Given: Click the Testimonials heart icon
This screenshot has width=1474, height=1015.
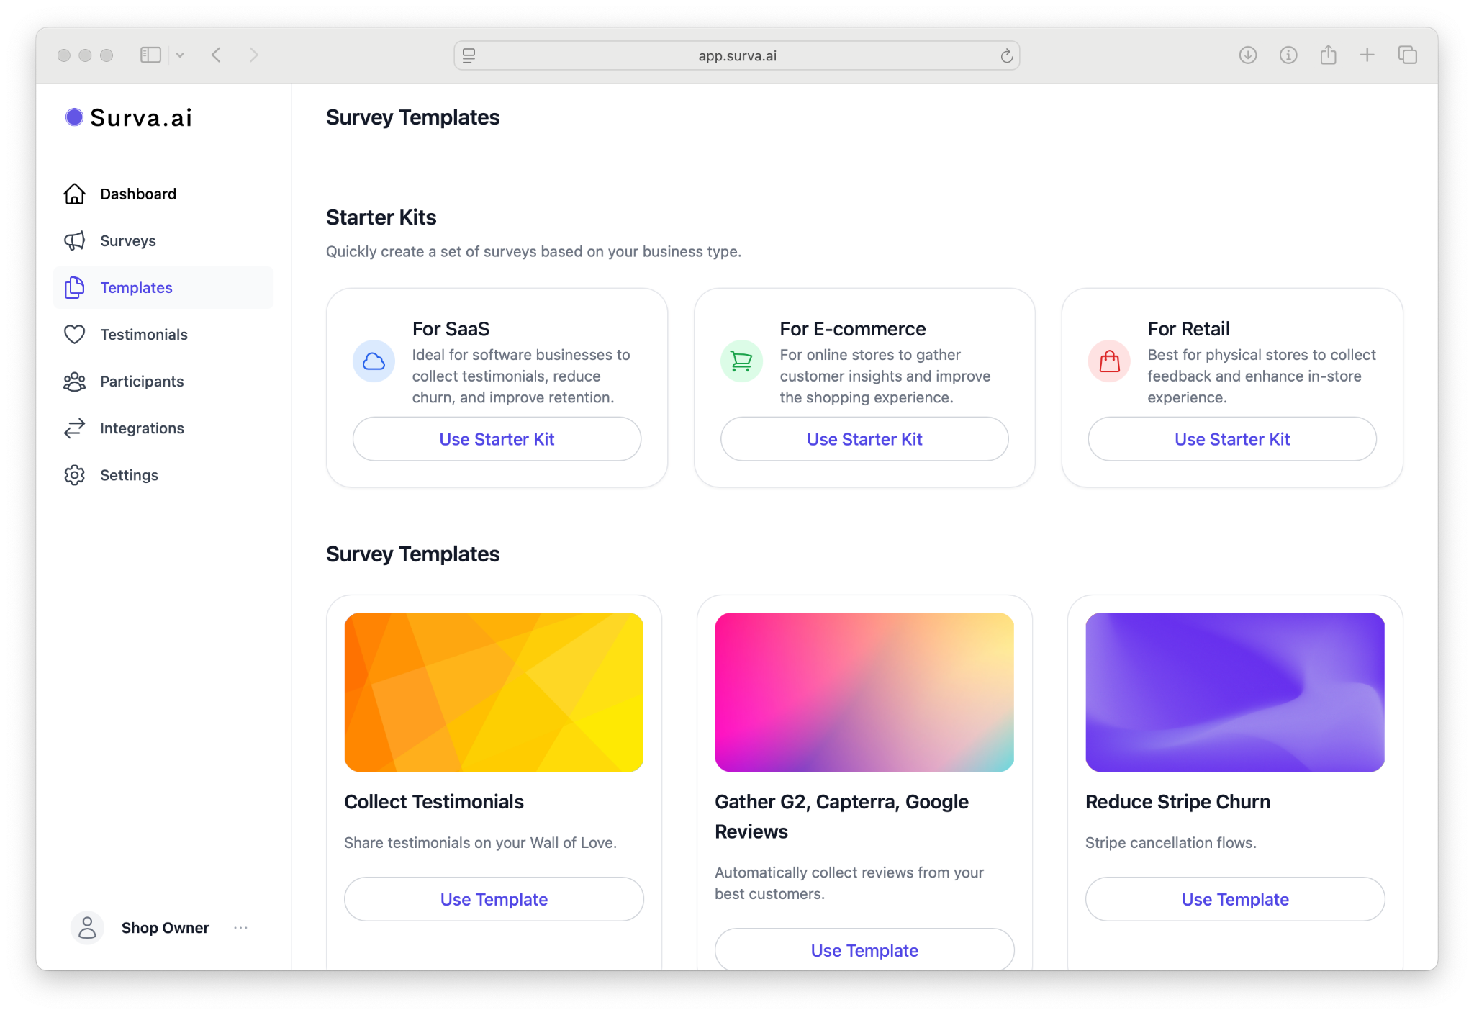Looking at the screenshot, I should (75, 335).
